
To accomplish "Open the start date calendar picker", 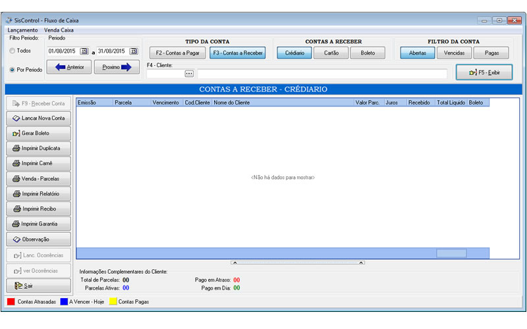I will coord(84,51).
